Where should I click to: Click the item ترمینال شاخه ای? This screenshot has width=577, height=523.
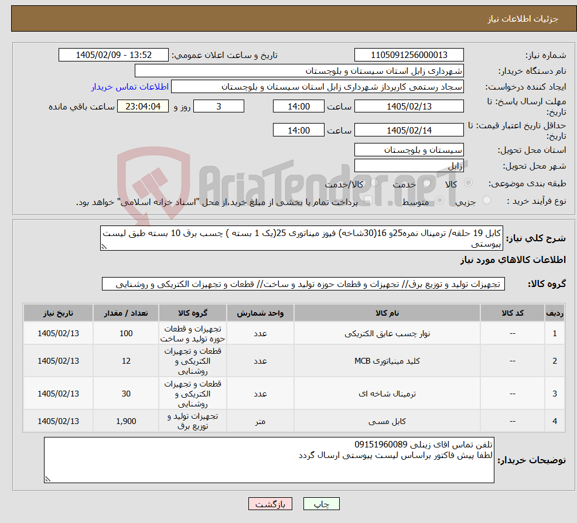click(x=387, y=394)
